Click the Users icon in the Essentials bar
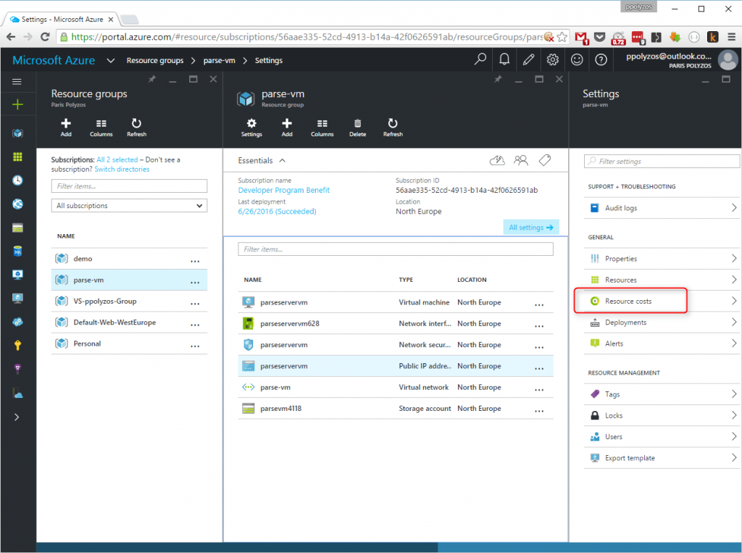This screenshot has height=553, width=742. [x=521, y=160]
